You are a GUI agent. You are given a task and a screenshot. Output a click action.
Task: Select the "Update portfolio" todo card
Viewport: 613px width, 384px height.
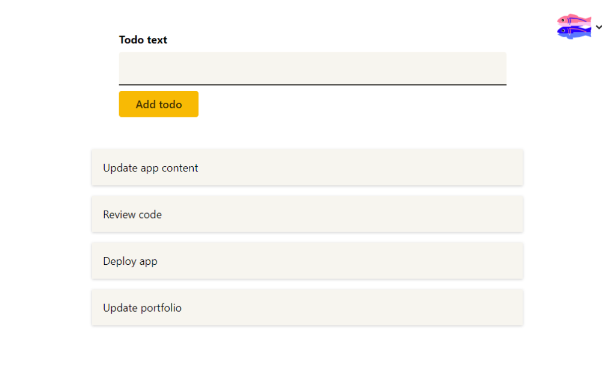click(x=307, y=308)
